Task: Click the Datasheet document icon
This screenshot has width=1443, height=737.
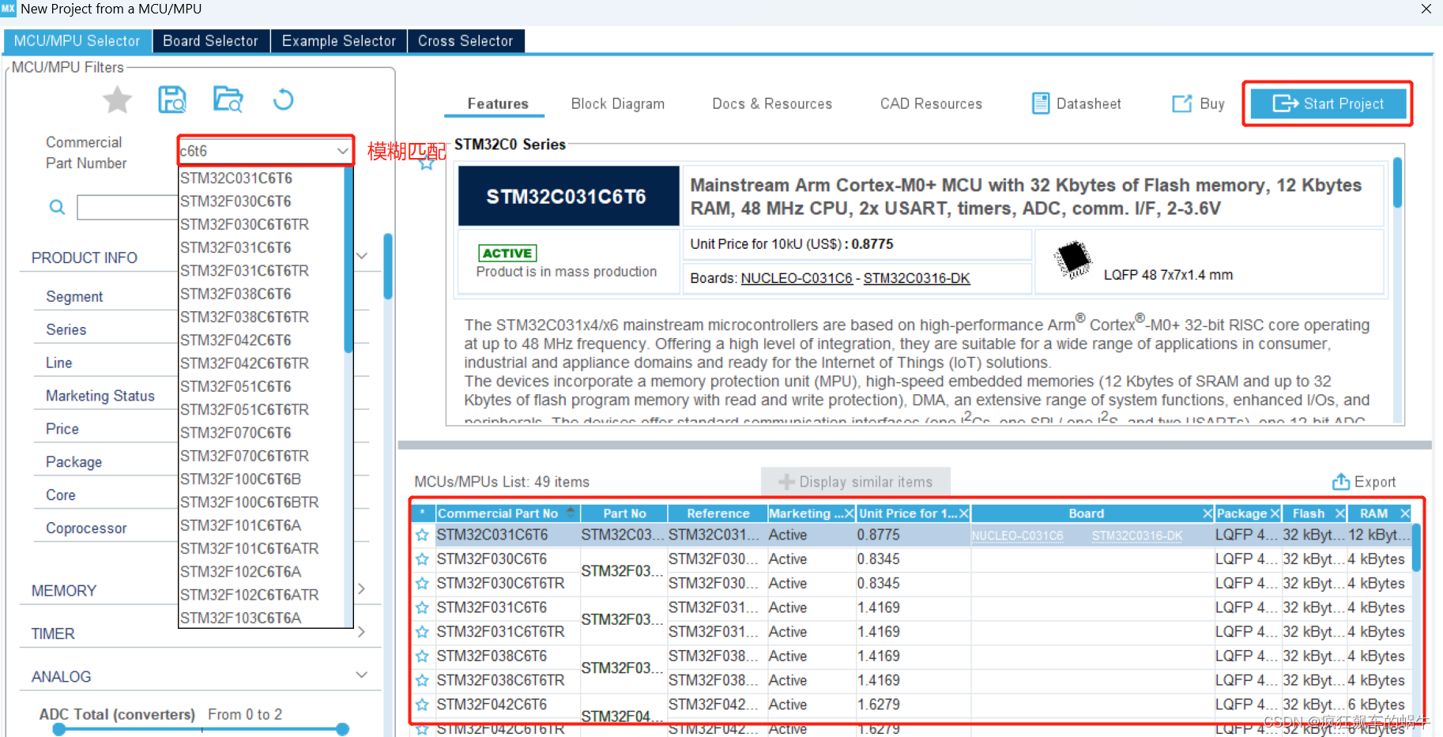Action: [1041, 103]
